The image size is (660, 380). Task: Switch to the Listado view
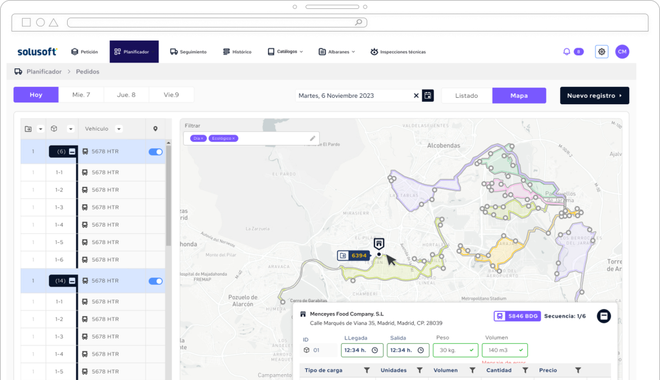coord(466,95)
